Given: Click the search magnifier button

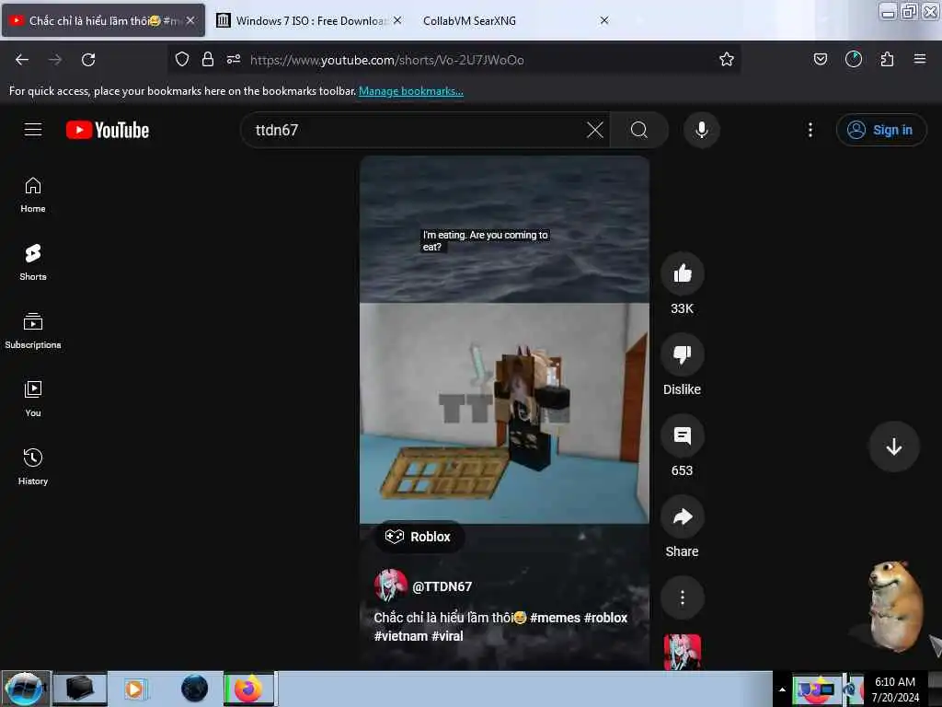Looking at the screenshot, I should pyautogui.click(x=639, y=130).
